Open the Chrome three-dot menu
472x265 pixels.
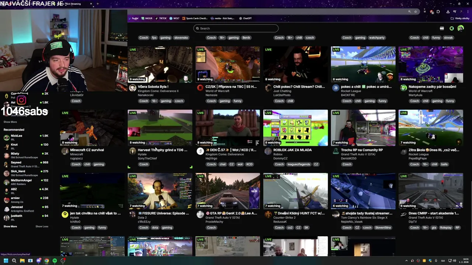click(468, 11)
